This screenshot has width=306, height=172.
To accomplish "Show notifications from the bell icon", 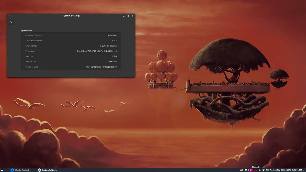I will 246,170.
